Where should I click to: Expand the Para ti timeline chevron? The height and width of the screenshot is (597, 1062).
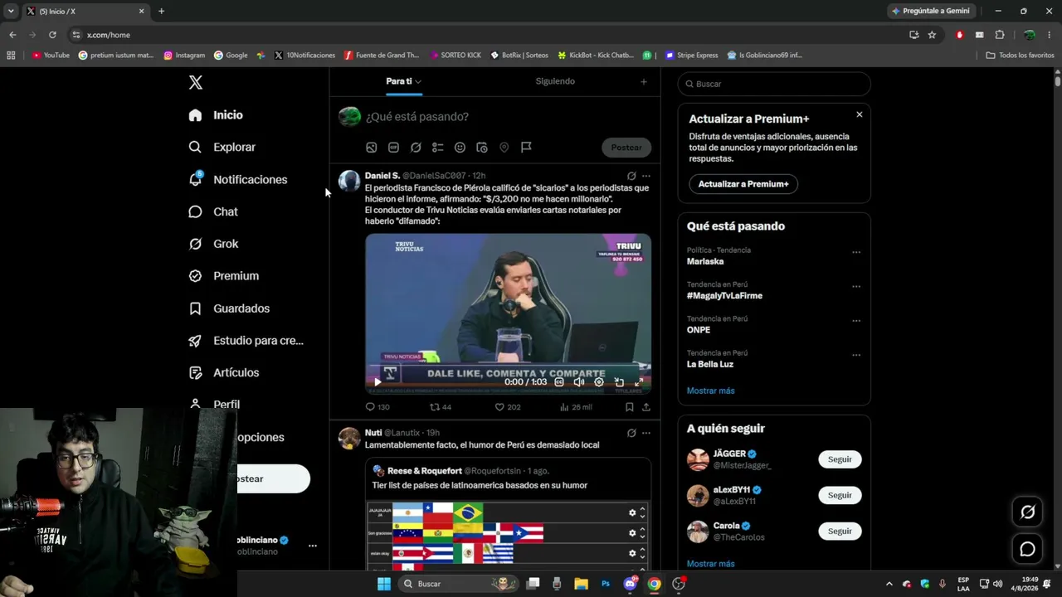418,81
